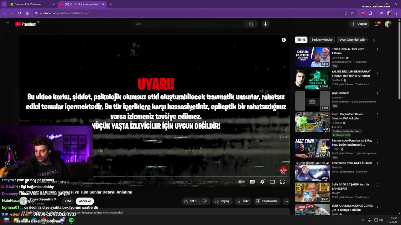Open options for YALNIZ DEĞİLİM video
The width and height of the screenshot is (401, 225).
377,72
